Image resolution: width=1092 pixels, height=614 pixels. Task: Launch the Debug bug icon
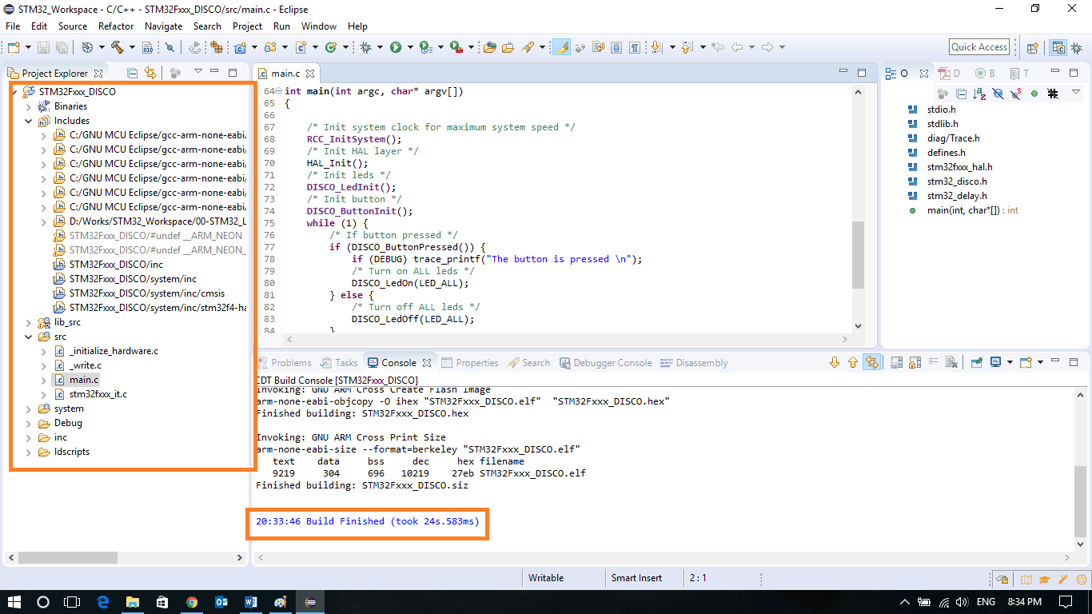pos(366,47)
